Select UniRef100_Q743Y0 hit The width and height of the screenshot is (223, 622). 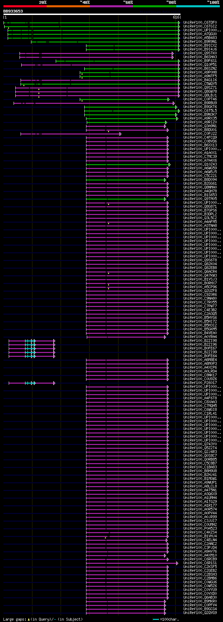[200, 444]
